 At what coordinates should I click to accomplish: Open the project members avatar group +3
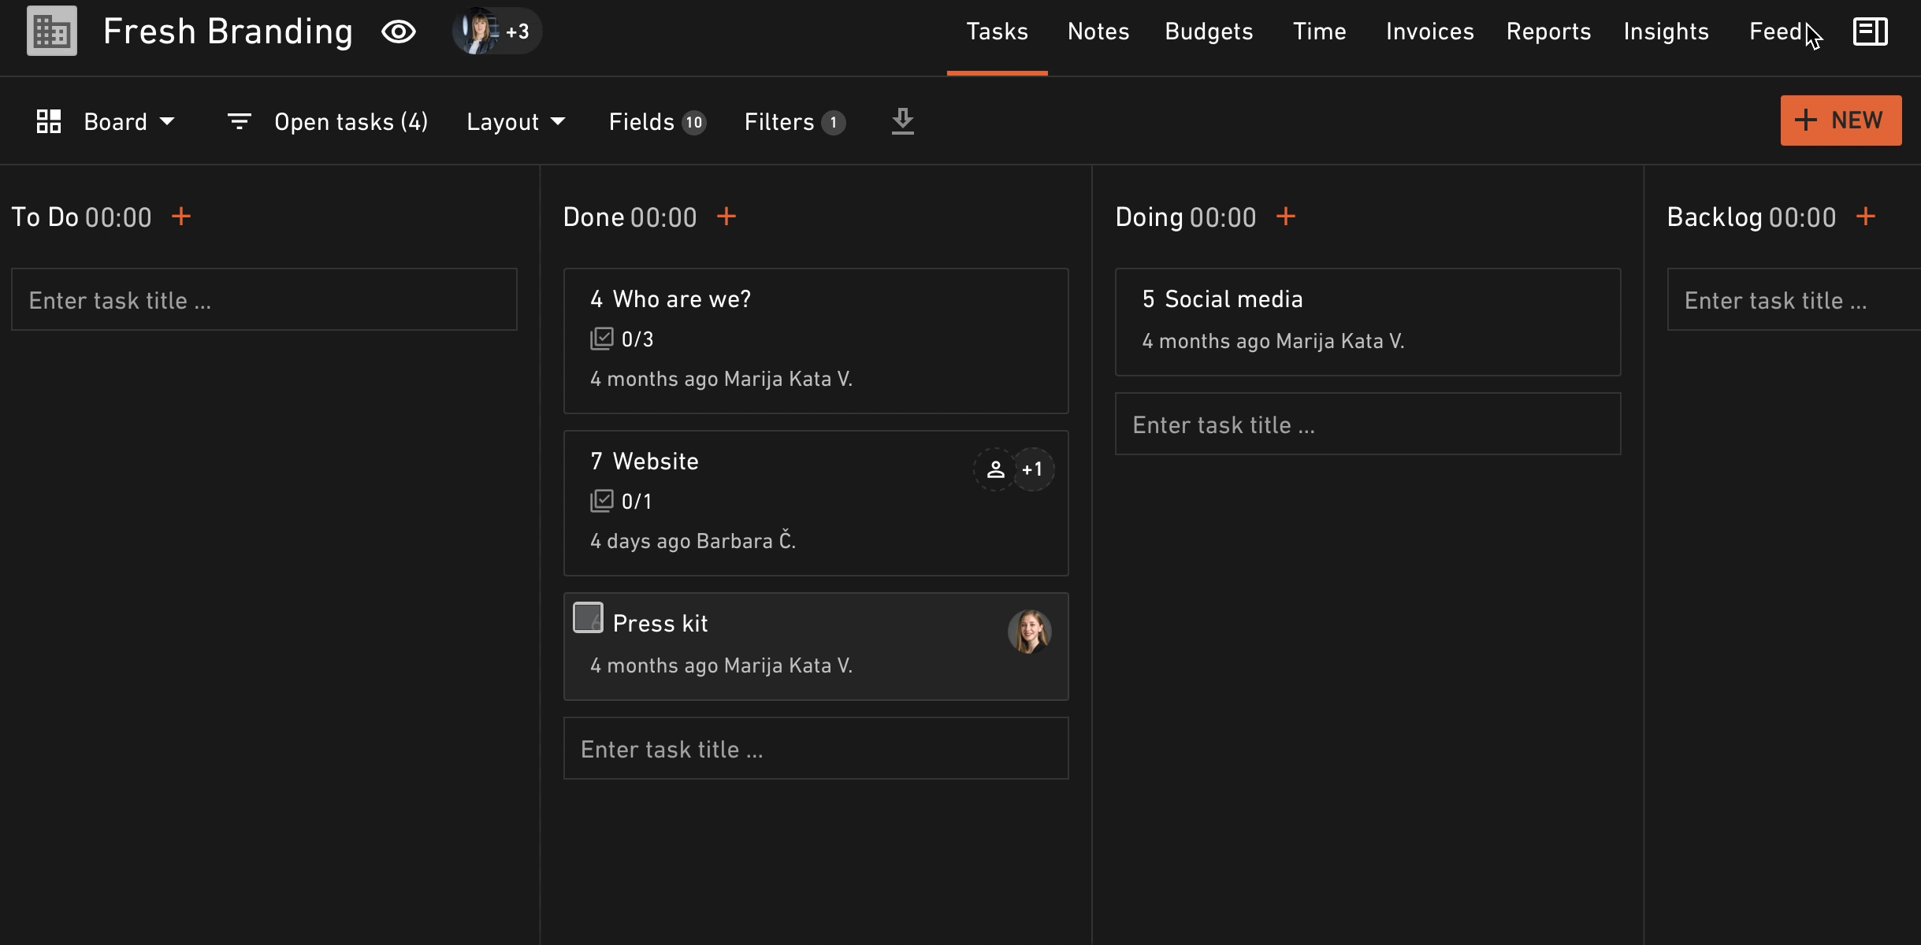pos(496,31)
